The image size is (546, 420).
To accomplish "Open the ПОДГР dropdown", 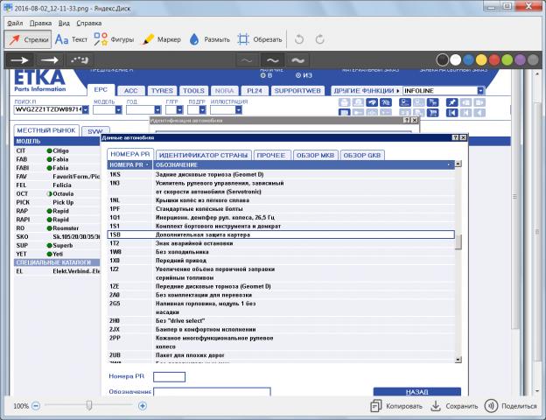I will [203, 109].
